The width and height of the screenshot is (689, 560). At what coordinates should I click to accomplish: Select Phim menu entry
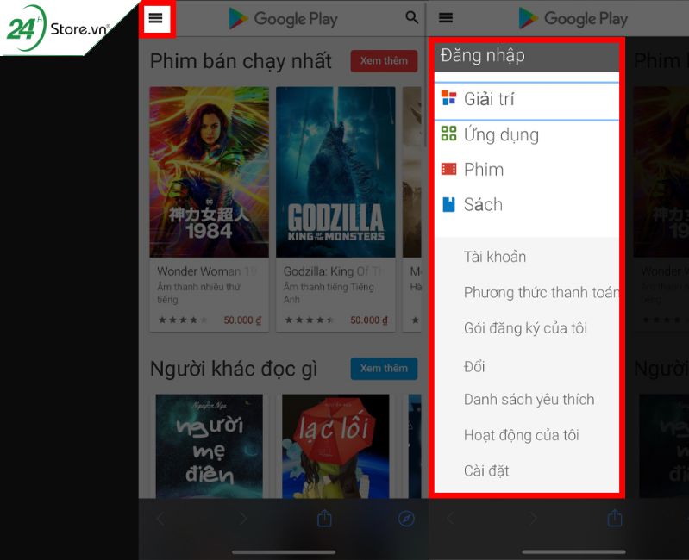tap(526, 170)
